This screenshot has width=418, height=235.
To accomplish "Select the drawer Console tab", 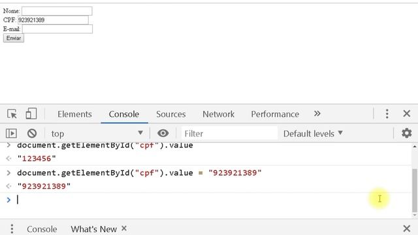I will (42, 229).
